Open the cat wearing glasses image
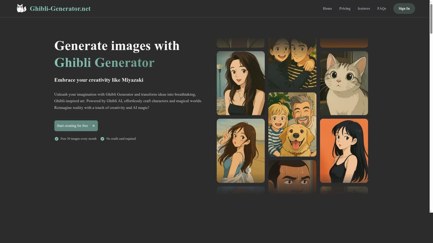 coord(344,83)
